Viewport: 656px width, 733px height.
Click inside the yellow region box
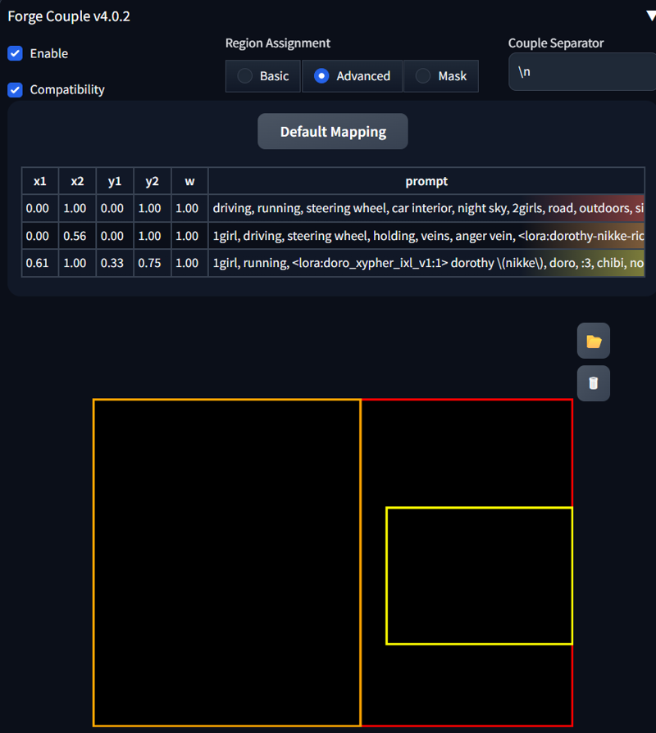480,576
